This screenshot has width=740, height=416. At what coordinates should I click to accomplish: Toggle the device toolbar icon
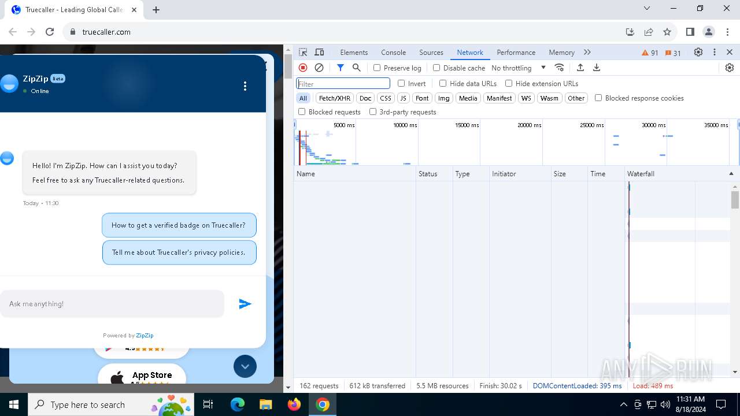coord(319,52)
